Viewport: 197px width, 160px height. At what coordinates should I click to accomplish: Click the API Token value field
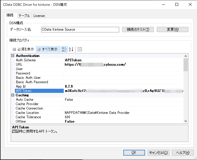[x=124, y=91]
